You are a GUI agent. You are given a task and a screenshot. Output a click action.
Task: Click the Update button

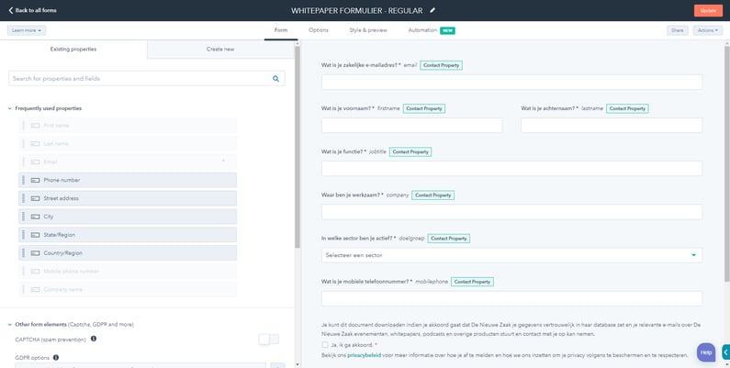708,10
